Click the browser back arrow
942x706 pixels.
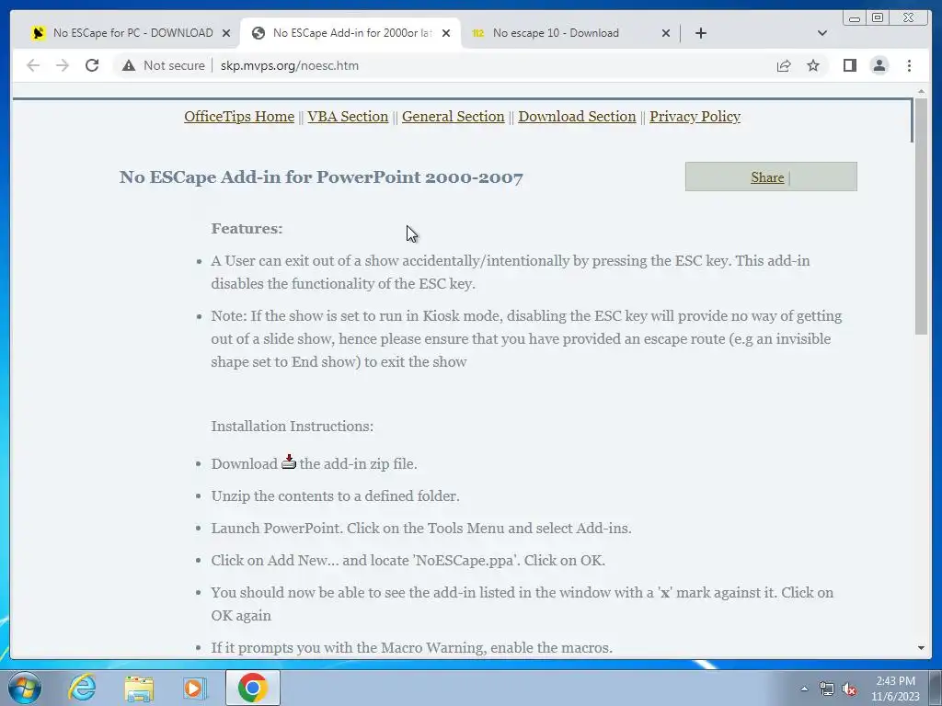click(x=33, y=65)
